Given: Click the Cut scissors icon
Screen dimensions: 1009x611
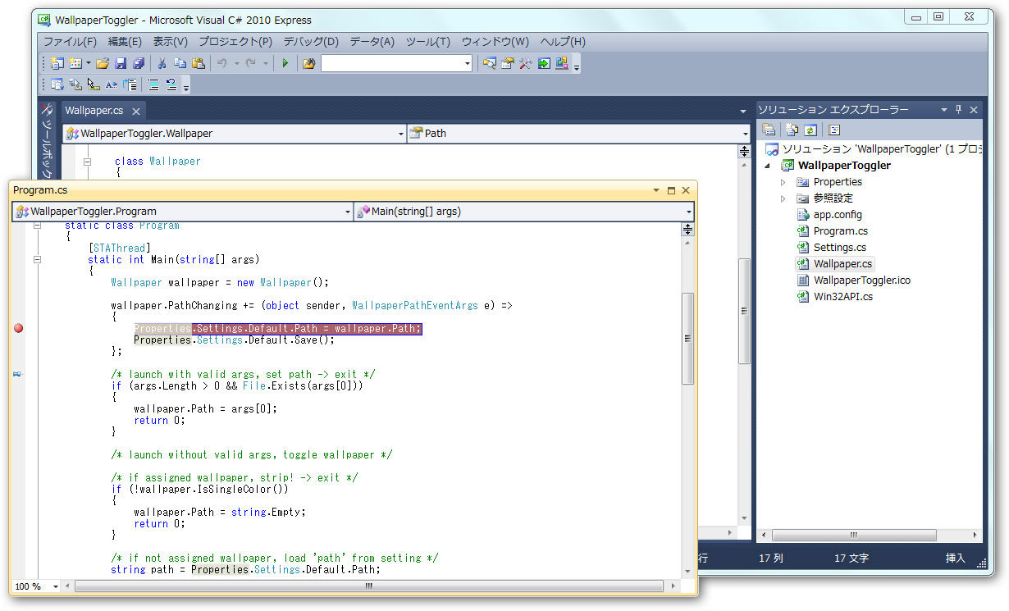Looking at the screenshot, I should (162, 63).
